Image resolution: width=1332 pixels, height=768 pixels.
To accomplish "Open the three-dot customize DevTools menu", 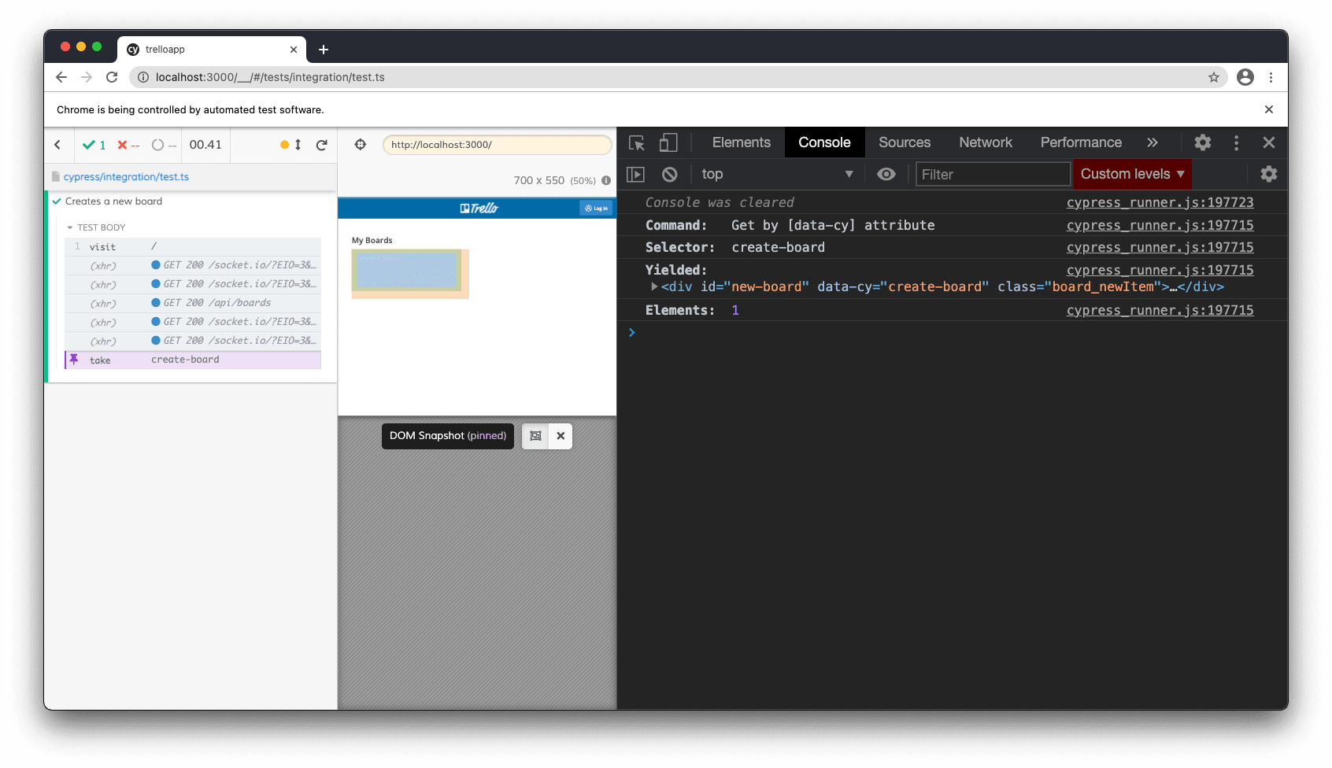I will pos(1236,142).
